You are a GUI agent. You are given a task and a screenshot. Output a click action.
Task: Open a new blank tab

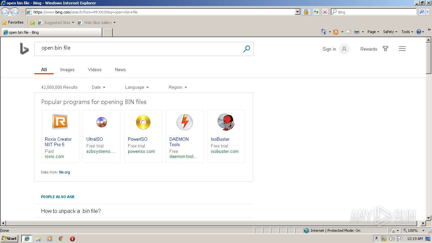pos(107,32)
